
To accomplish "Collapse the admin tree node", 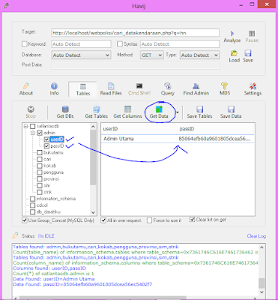I will coord(33,133).
